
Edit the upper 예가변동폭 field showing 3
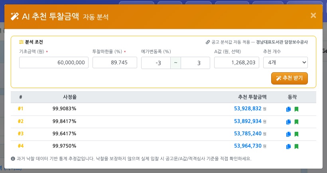[x=195, y=63]
